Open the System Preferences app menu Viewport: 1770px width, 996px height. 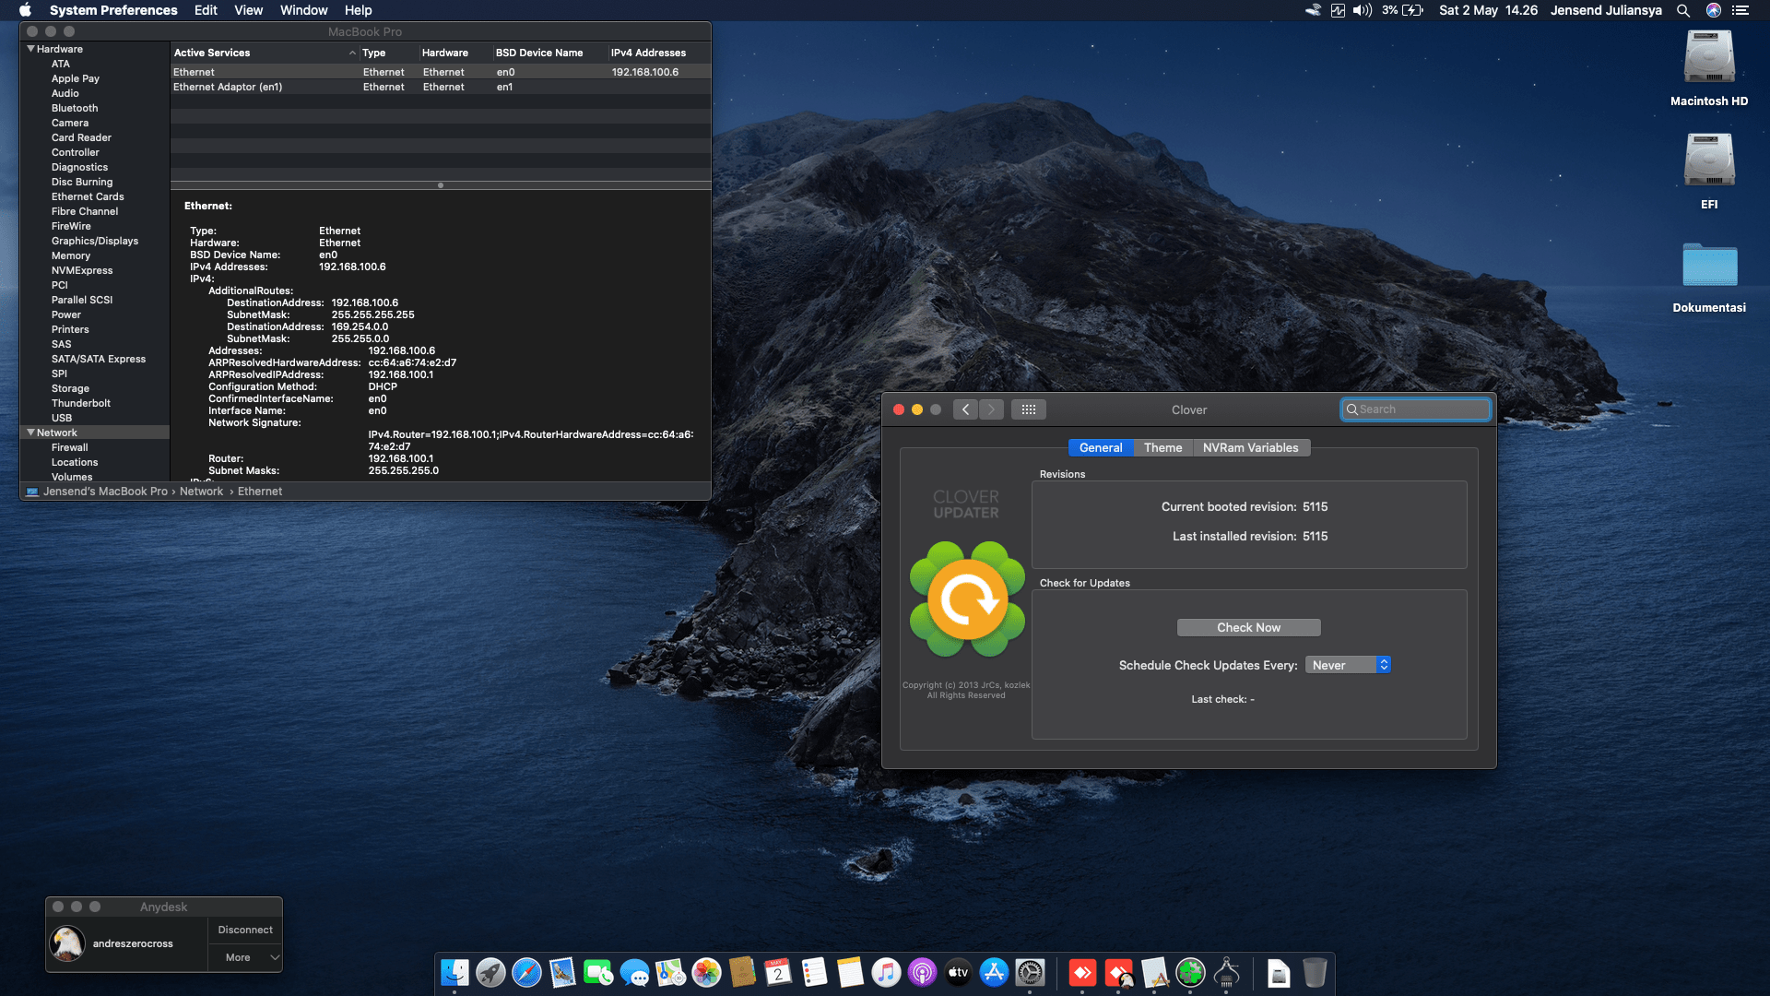click(113, 10)
